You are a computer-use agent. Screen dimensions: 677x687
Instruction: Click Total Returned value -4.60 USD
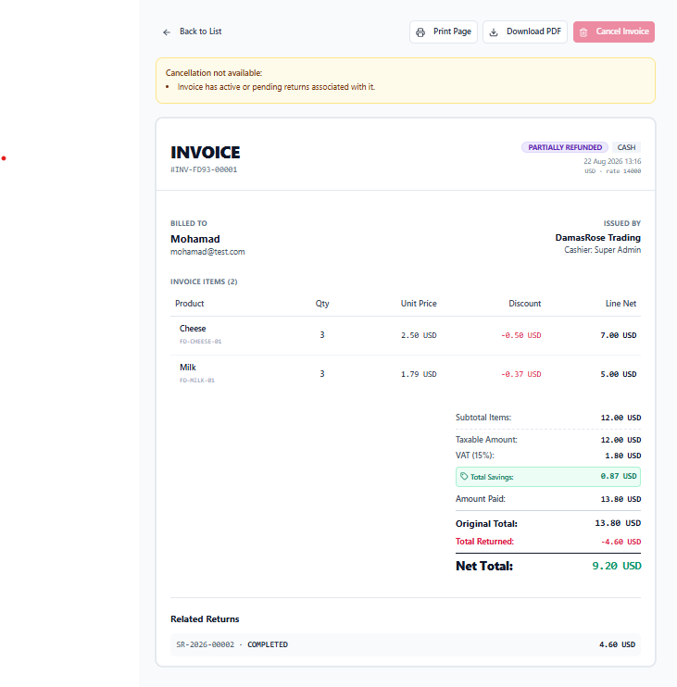(x=621, y=542)
